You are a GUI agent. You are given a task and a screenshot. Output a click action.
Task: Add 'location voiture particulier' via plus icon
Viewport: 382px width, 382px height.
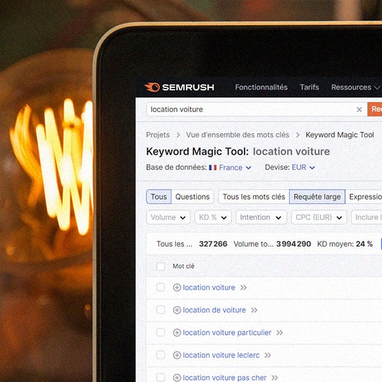[x=177, y=332]
